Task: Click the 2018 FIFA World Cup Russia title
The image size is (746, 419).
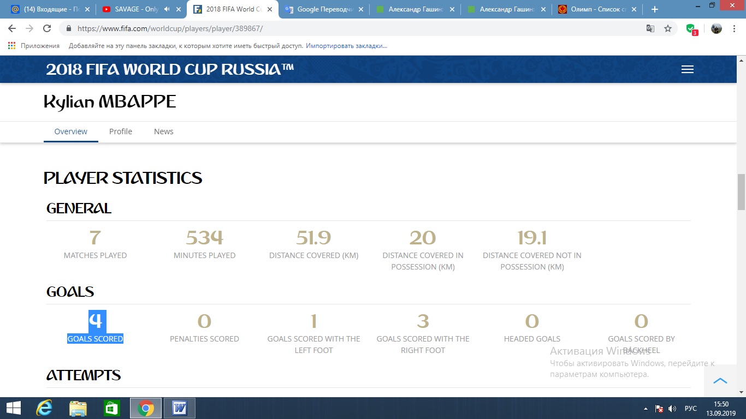Action: tap(170, 69)
